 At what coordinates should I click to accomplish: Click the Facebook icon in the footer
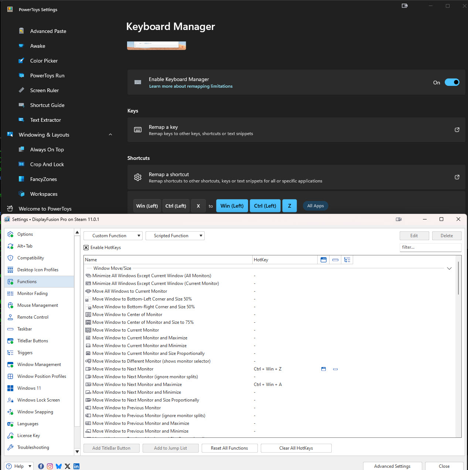(41, 466)
